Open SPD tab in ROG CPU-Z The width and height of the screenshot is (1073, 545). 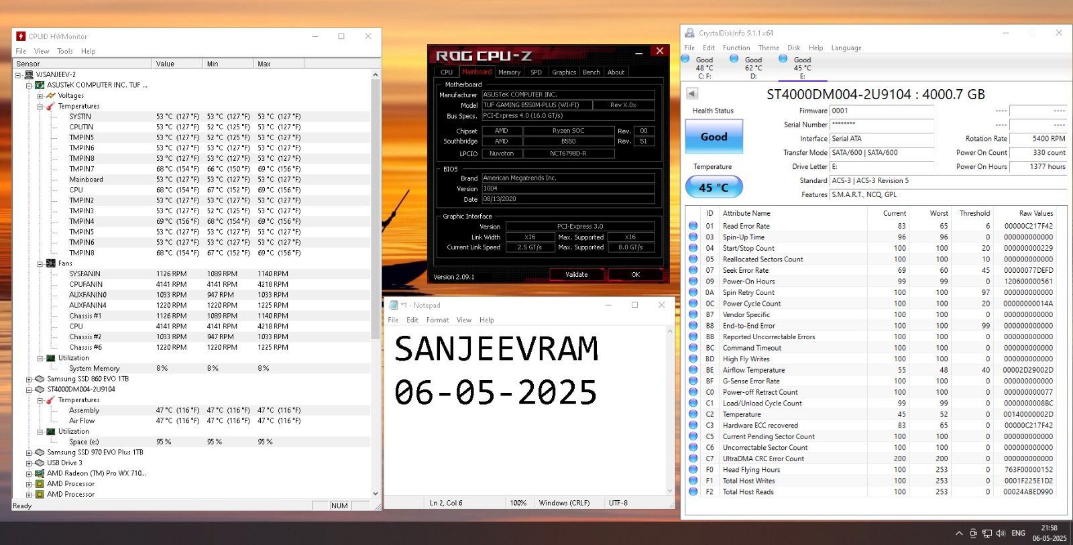coord(536,72)
